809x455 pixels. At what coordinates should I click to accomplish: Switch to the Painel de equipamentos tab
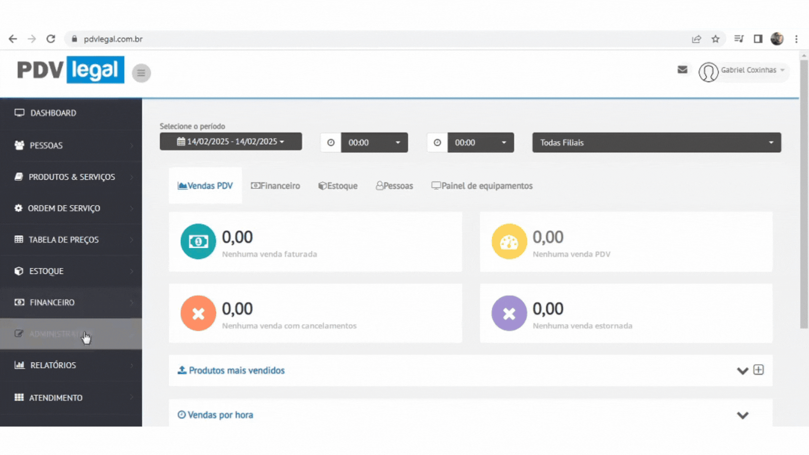[x=482, y=186]
